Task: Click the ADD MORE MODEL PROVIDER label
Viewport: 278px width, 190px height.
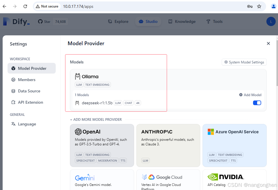Action: tap(96, 120)
